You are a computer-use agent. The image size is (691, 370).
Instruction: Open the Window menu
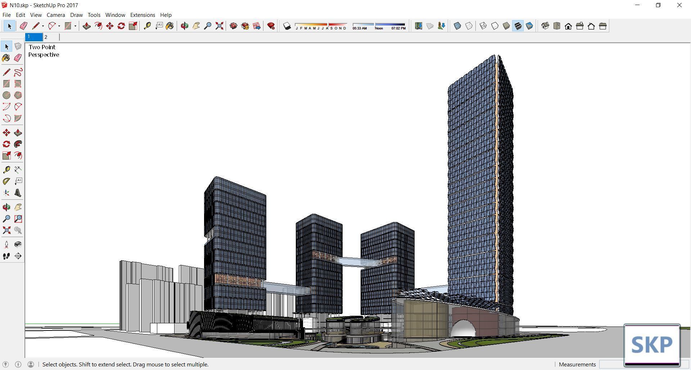(x=115, y=15)
